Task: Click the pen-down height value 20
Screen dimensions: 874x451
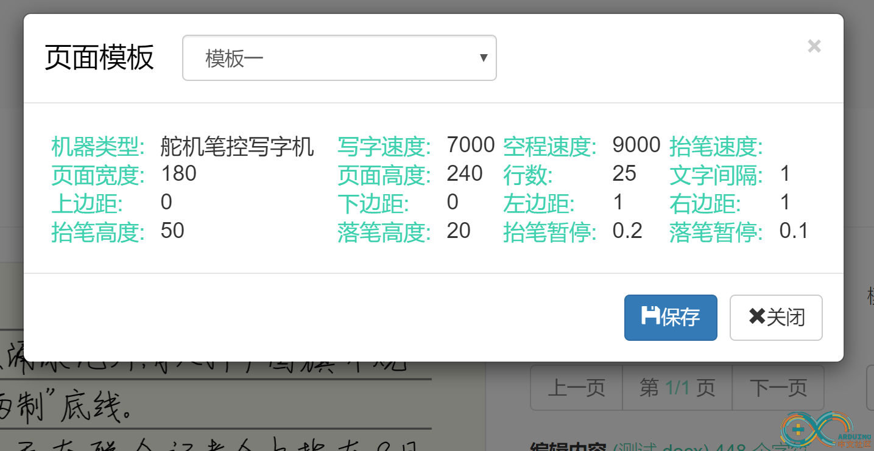Action: pyautogui.click(x=459, y=231)
